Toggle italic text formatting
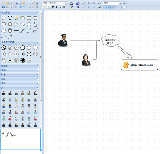 click(x=57, y=7)
